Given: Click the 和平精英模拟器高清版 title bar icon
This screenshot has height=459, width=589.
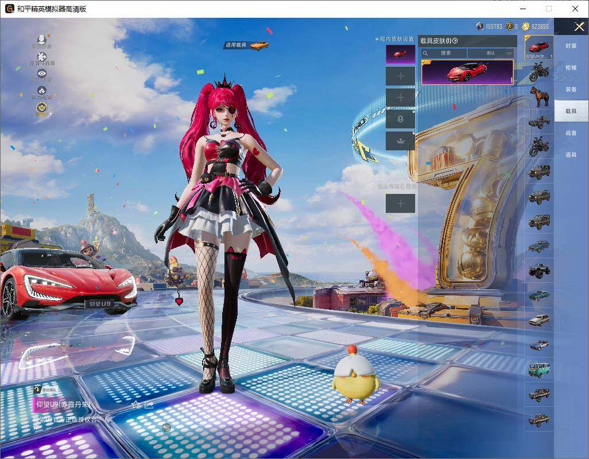Looking at the screenshot, I should (x=9, y=9).
